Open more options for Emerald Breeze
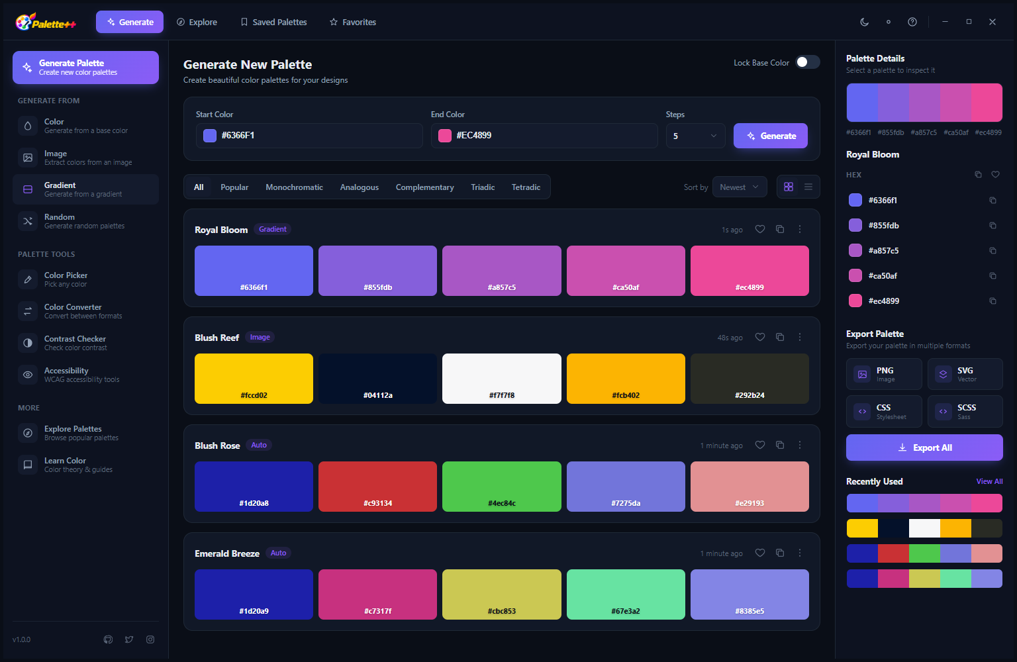 pyautogui.click(x=800, y=553)
